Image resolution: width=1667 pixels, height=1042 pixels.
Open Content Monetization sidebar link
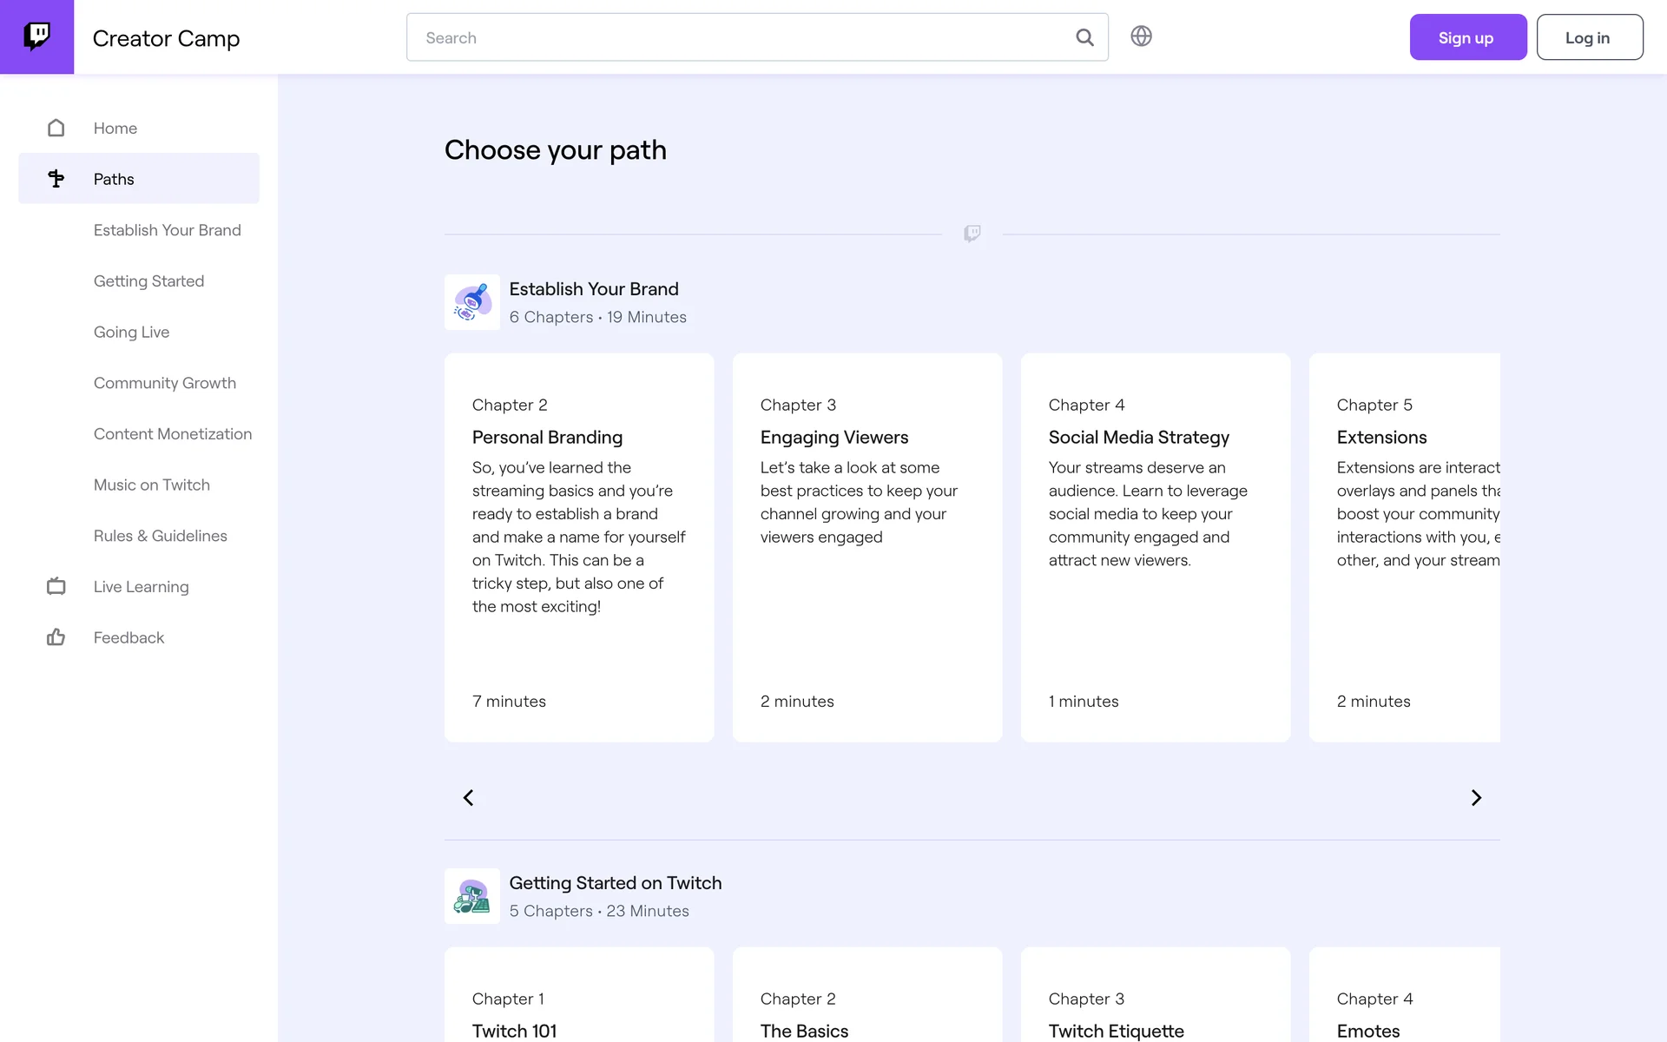(173, 434)
